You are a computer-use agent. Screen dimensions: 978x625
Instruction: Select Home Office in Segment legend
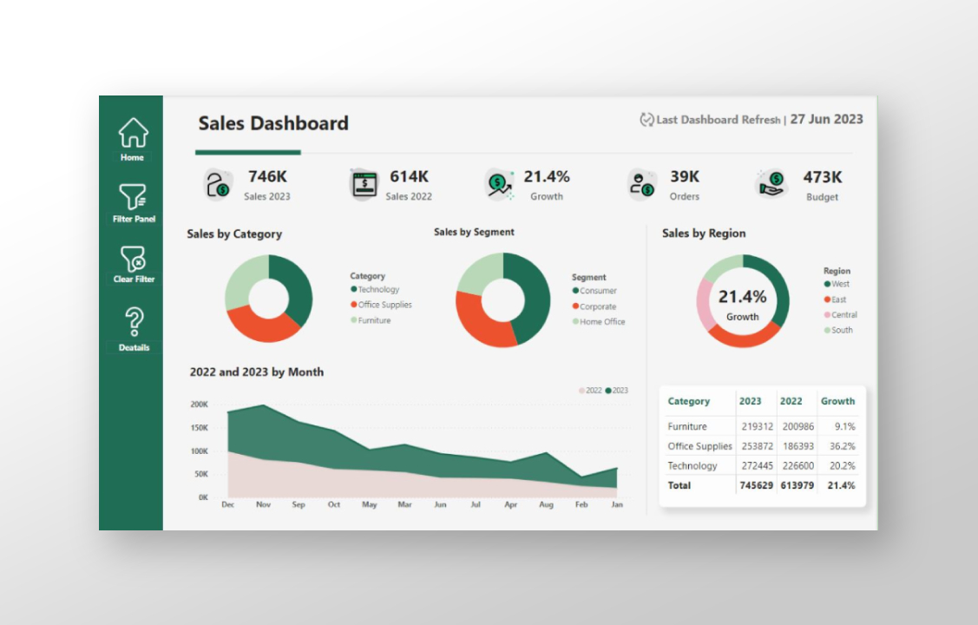click(601, 322)
